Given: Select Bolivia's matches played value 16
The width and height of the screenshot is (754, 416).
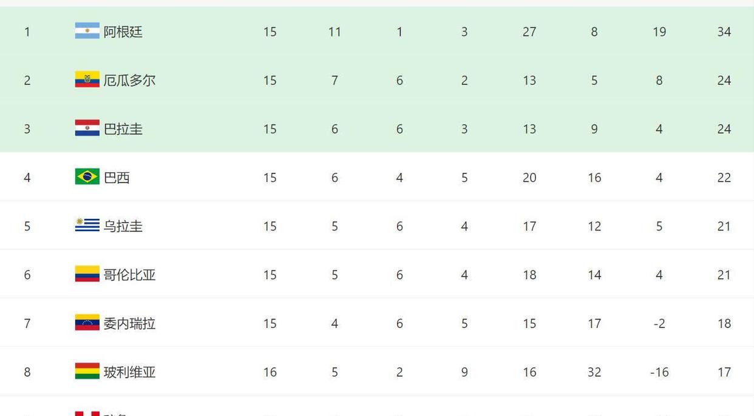Looking at the screenshot, I should (270, 372).
